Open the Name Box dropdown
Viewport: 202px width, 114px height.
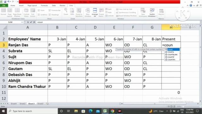click(x=22, y=22)
